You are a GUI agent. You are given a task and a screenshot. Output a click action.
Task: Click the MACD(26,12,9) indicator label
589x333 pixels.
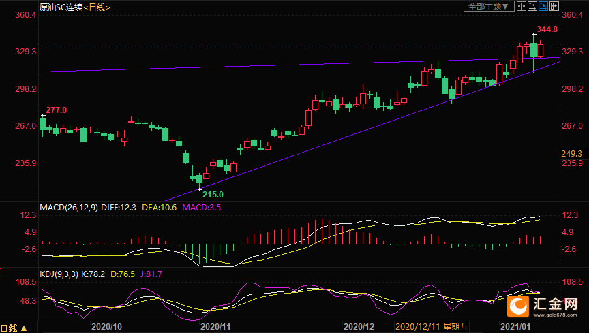[x=69, y=207]
